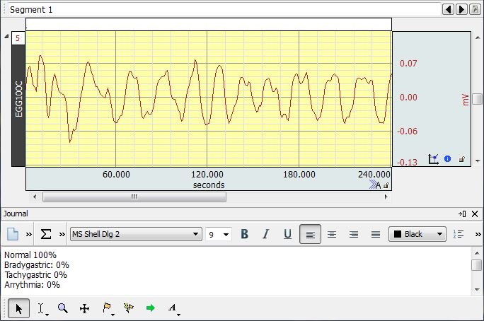This screenshot has height=321, width=484.
Task: Click the 0.00 amplitude axis value
Action: click(408, 98)
